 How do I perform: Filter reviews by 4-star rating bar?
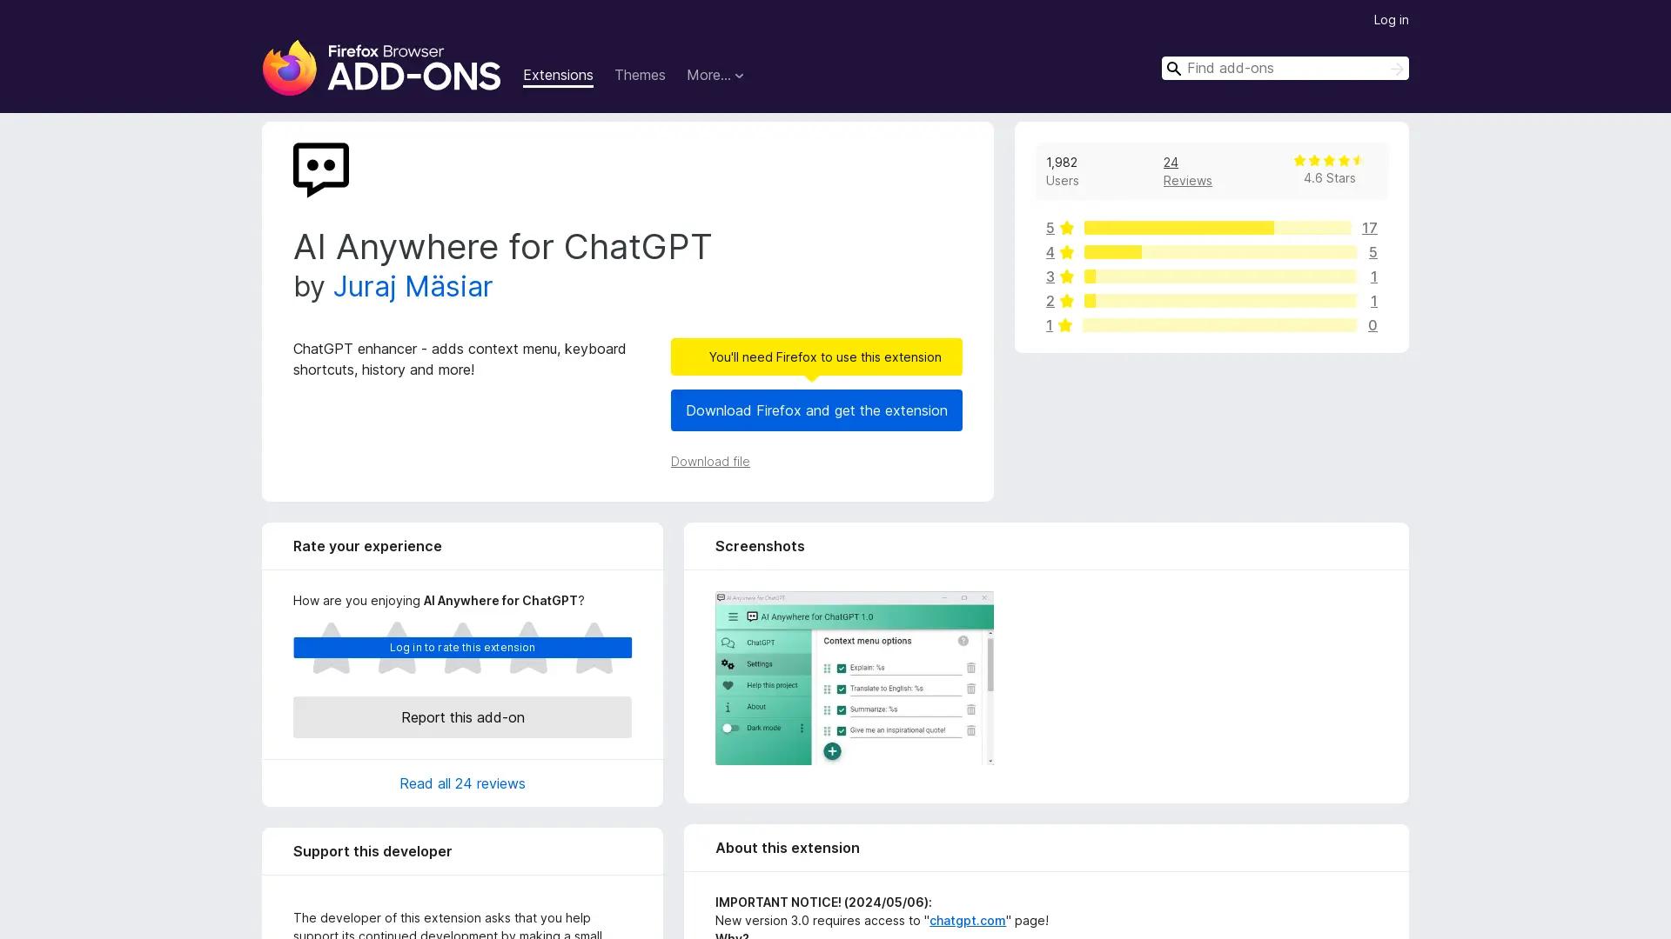coord(1218,252)
